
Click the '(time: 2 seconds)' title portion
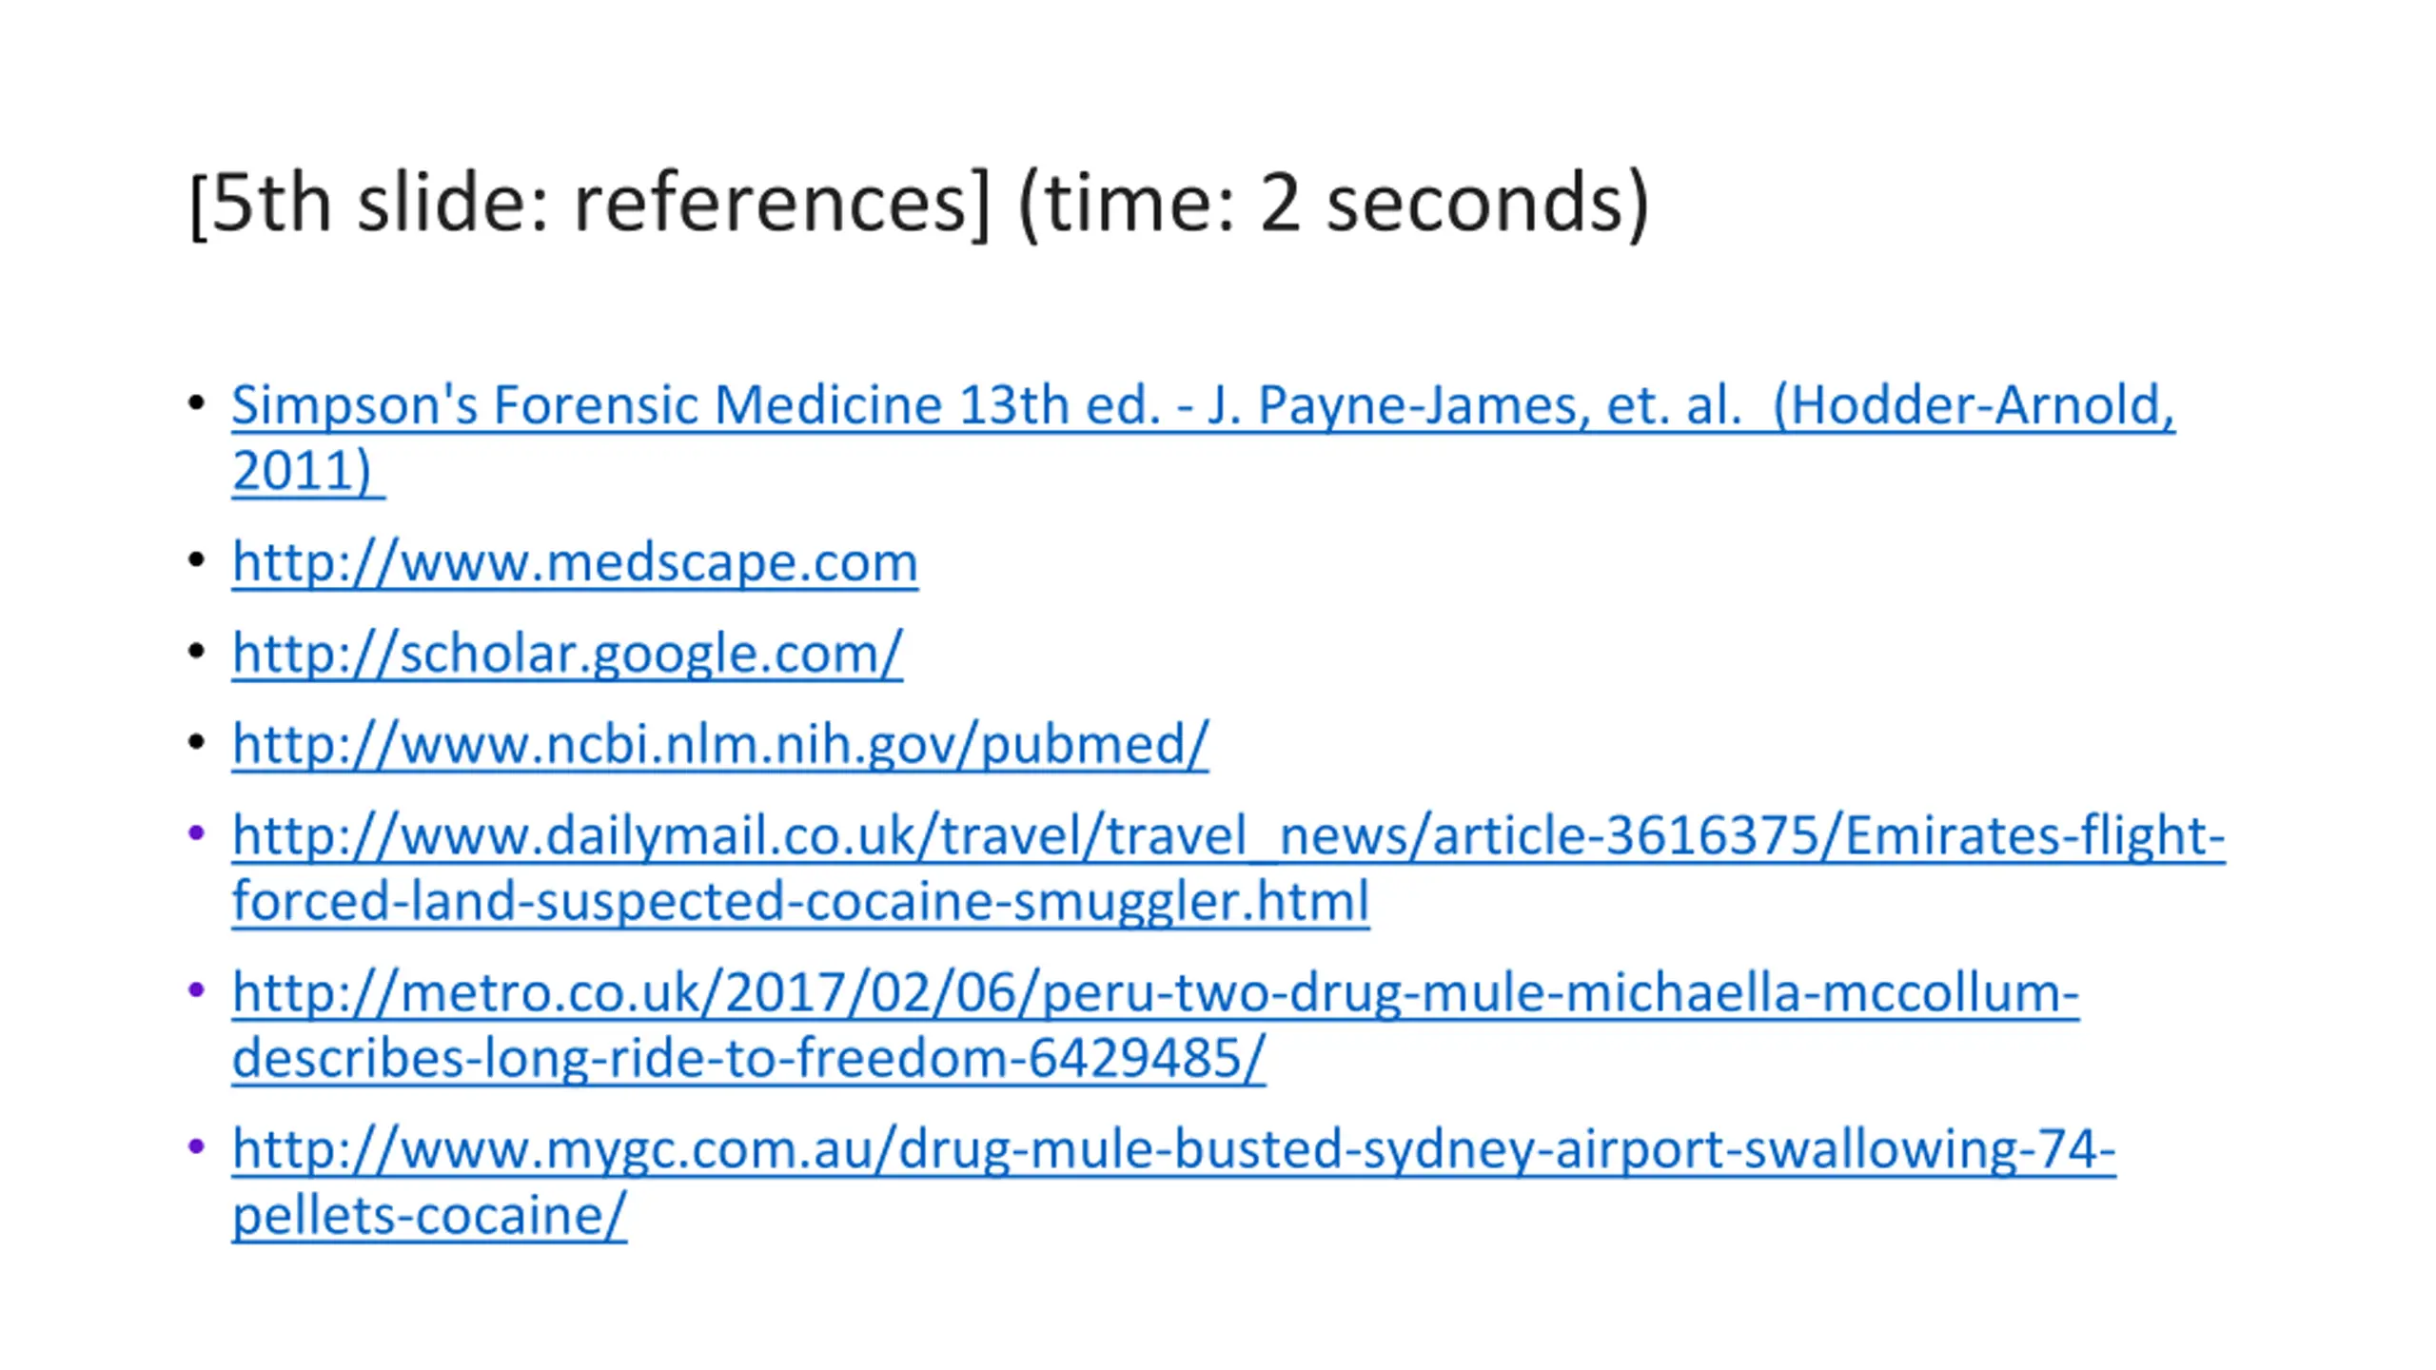1333,204
